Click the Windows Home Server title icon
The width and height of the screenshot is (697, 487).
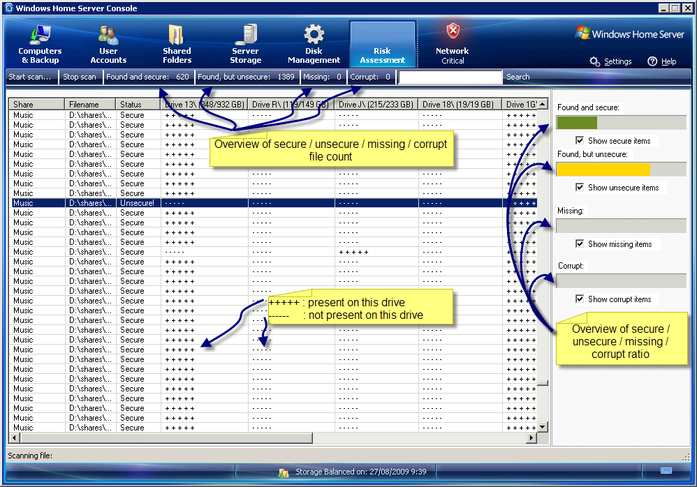(9, 8)
